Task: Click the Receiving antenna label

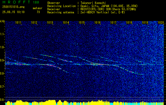Action: (61, 12)
